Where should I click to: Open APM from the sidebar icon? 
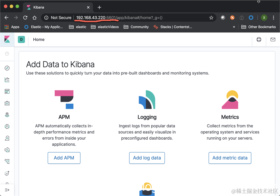[x=7, y=162]
